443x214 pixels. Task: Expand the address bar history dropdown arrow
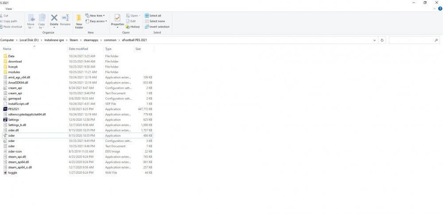pyautogui.click(x=374, y=40)
